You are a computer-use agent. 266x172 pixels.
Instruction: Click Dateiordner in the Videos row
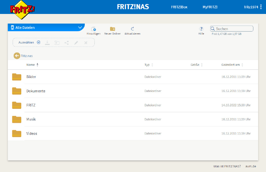click(153, 133)
